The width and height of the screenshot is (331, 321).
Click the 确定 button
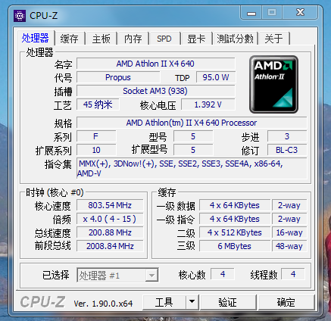pyautogui.click(x=286, y=302)
